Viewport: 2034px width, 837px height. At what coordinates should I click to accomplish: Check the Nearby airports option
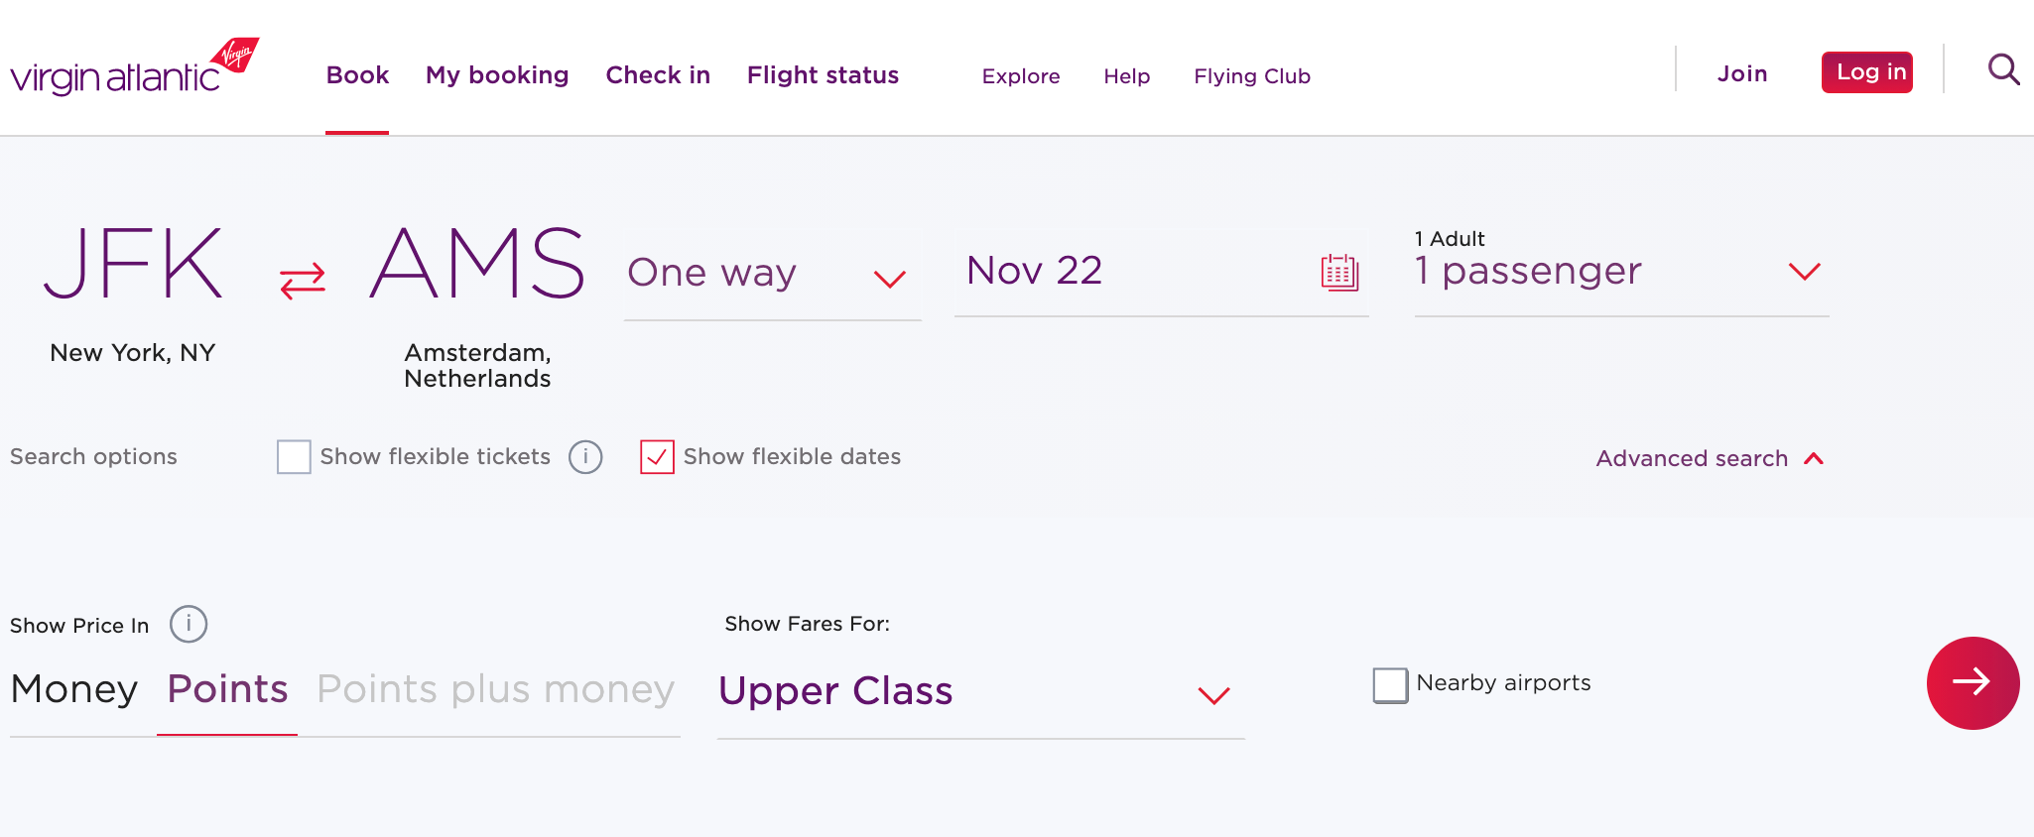1390,684
